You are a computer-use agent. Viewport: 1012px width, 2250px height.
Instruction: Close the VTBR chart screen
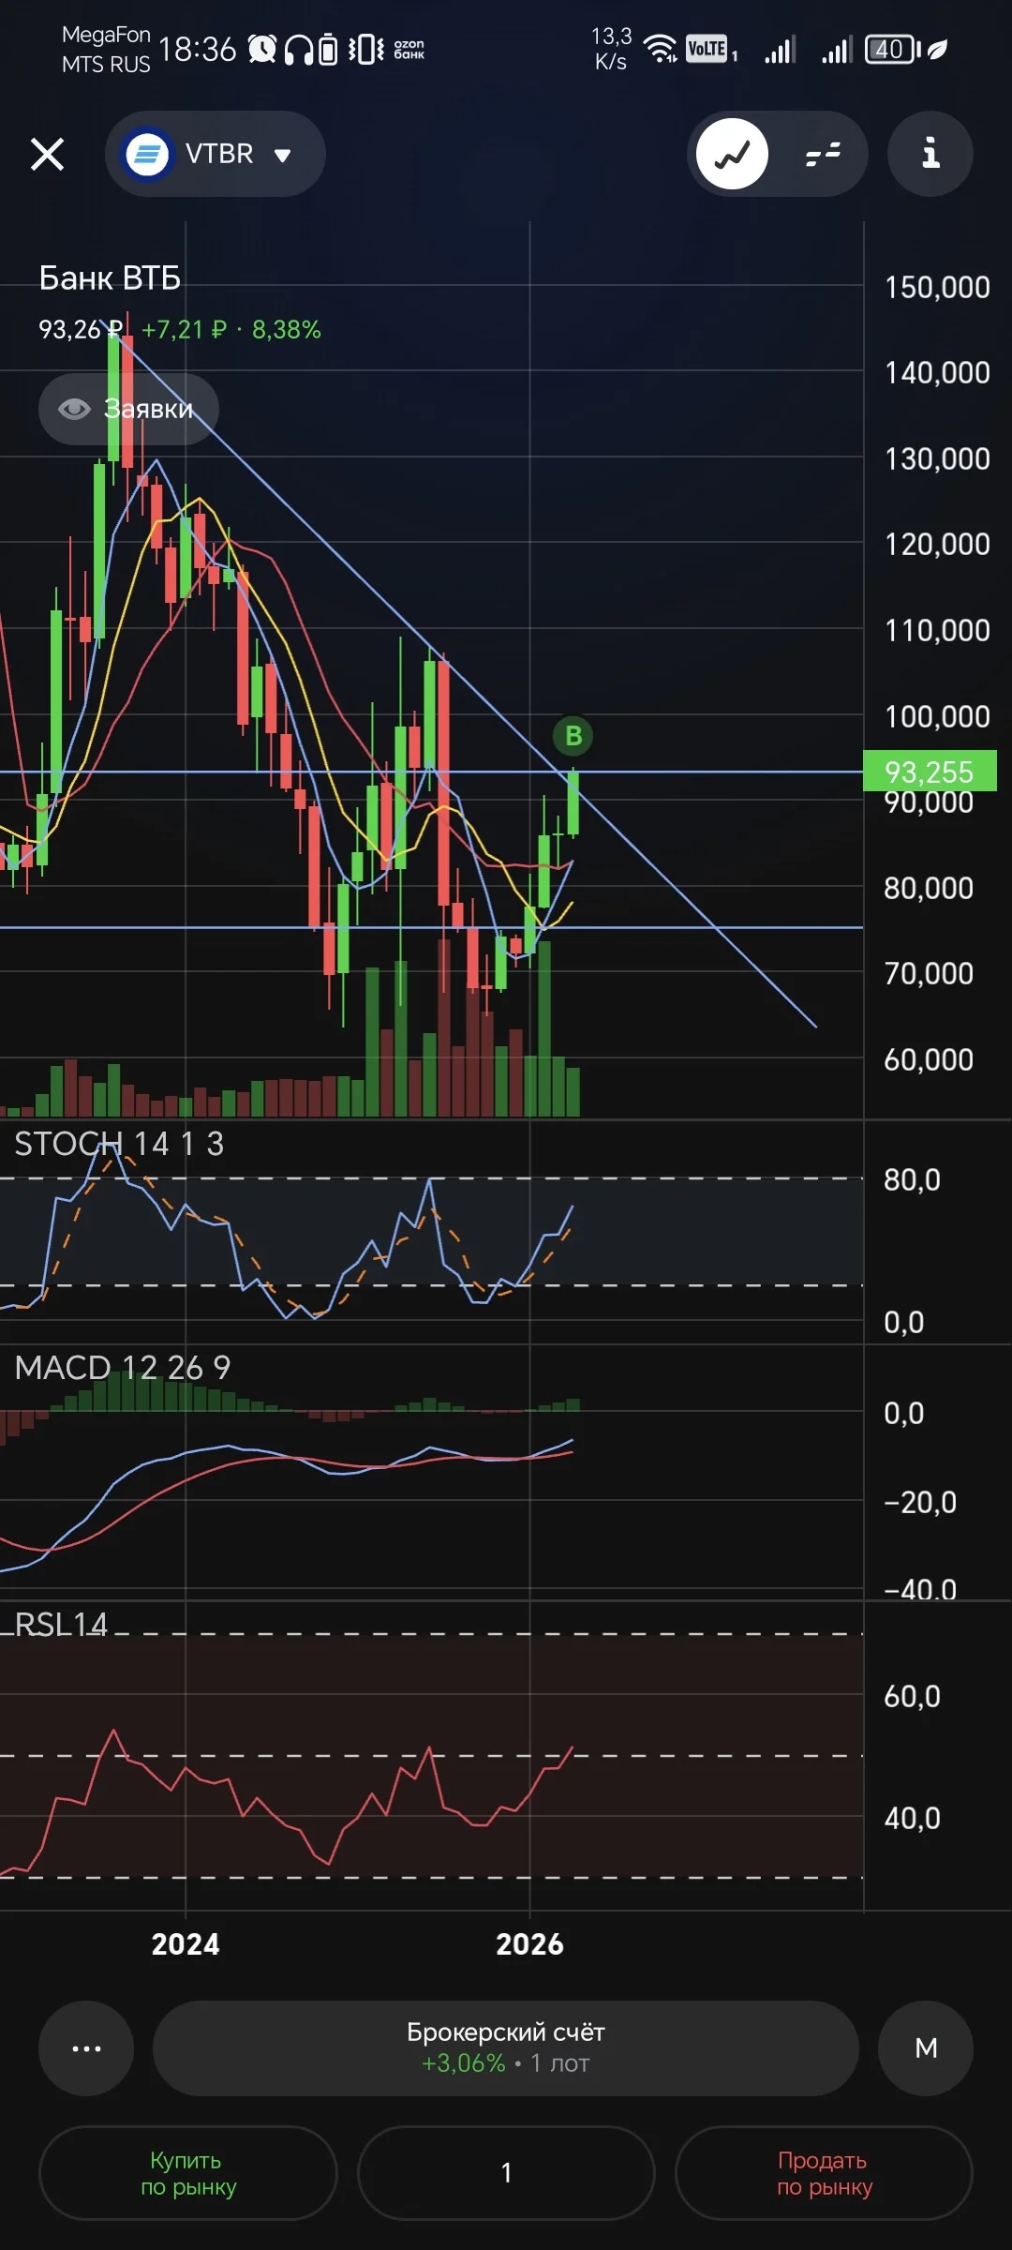pos(47,154)
